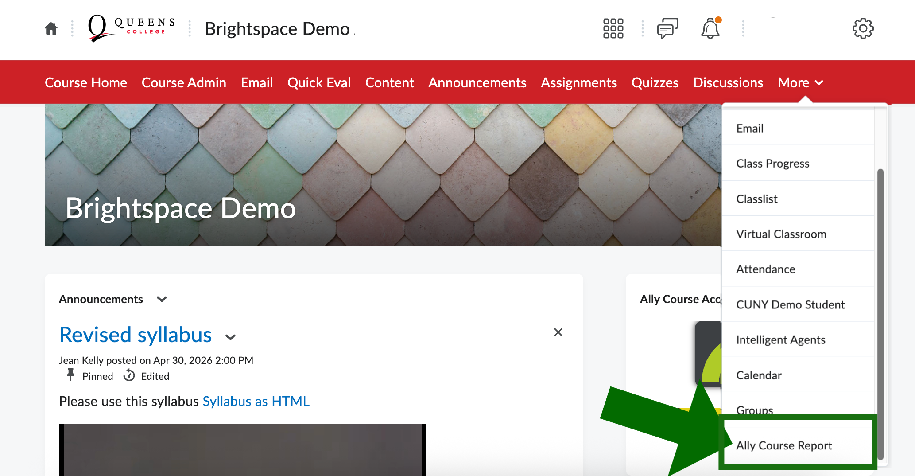Open the Revised syllabus announcement title
This screenshot has height=476, width=915.
(x=136, y=335)
